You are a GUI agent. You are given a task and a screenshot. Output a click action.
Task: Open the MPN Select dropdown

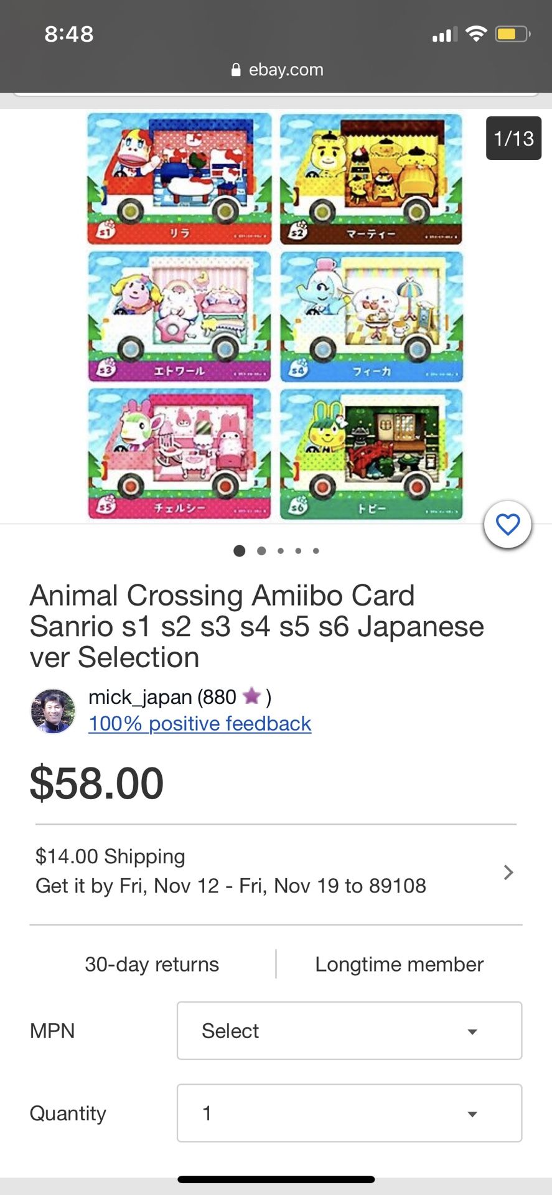tap(349, 1031)
